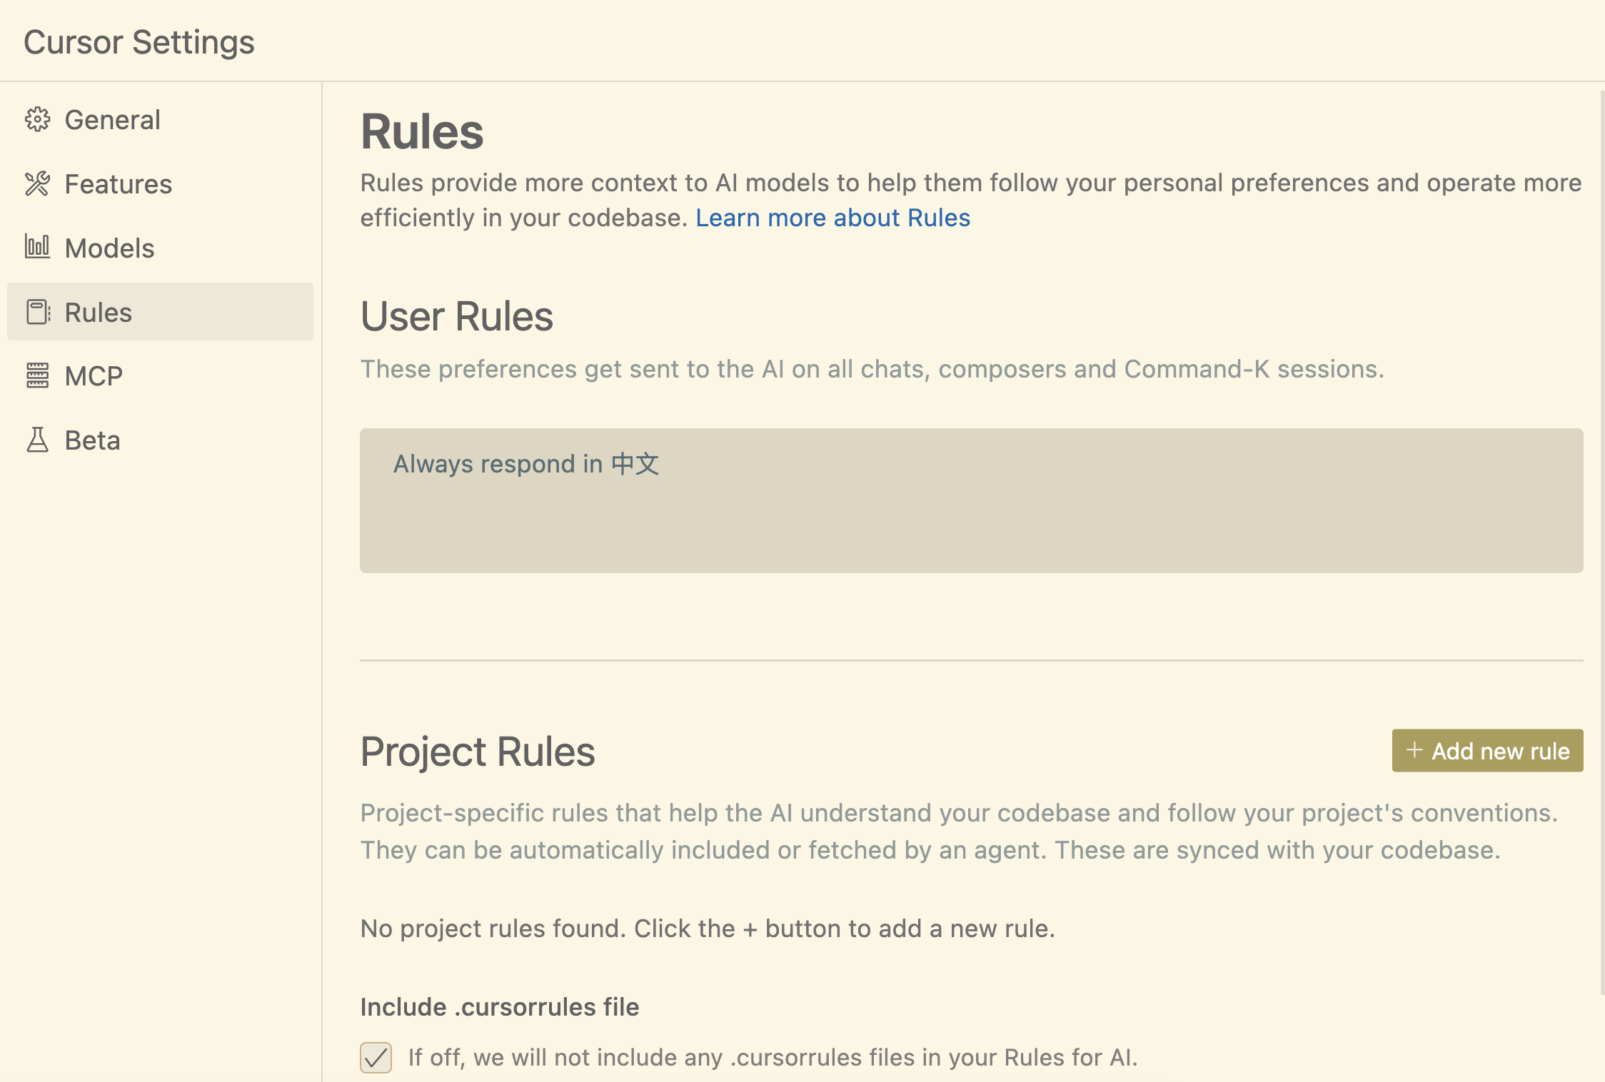Click the flask icon beside Beta

[37, 440]
